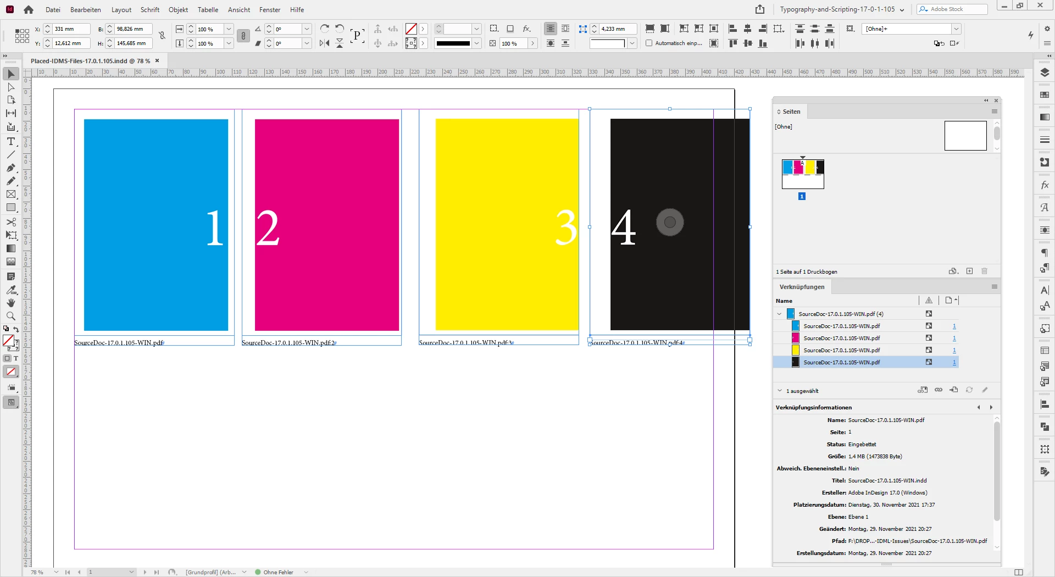The width and height of the screenshot is (1055, 577).
Task: Toggle Apply None color button
Action: [10, 372]
